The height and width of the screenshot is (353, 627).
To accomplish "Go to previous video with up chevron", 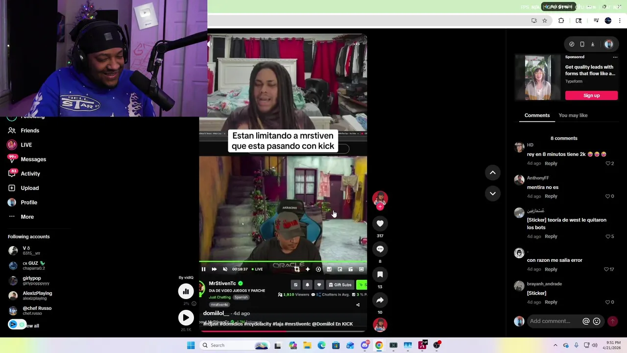I will pos(493,173).
